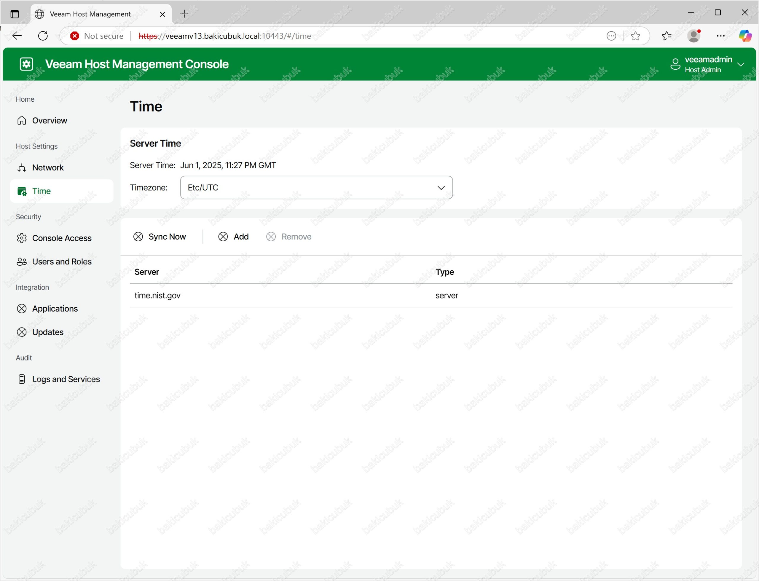This screenshot has height=581, width=759.
Task: Reload the page with refresh icon
Action: pos(43,36)
